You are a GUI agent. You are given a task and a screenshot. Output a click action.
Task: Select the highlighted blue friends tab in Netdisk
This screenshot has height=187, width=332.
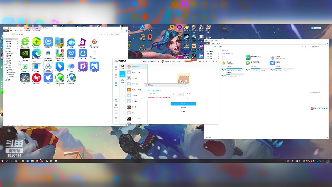(x=122, y=74)
